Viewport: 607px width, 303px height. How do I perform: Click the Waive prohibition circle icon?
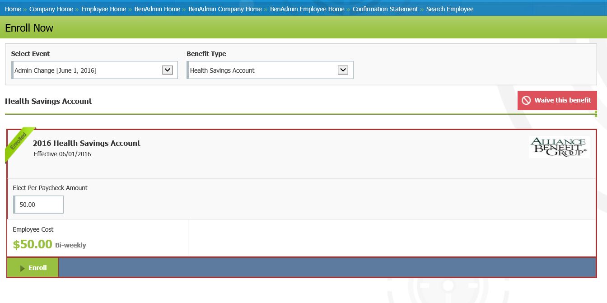click(526, 100)
